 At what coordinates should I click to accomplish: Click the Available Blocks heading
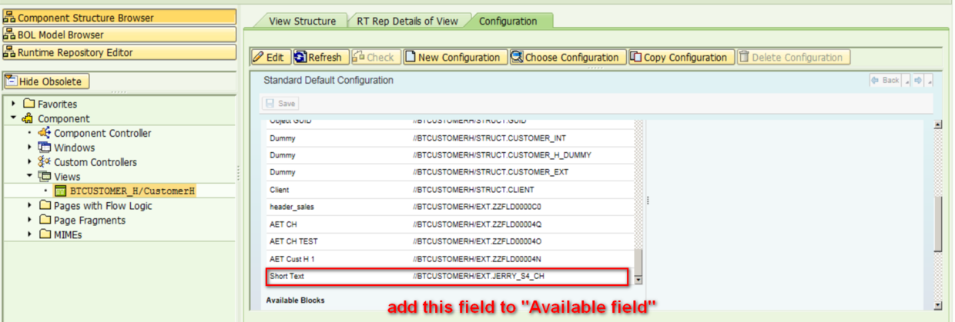tap(296, 300)
